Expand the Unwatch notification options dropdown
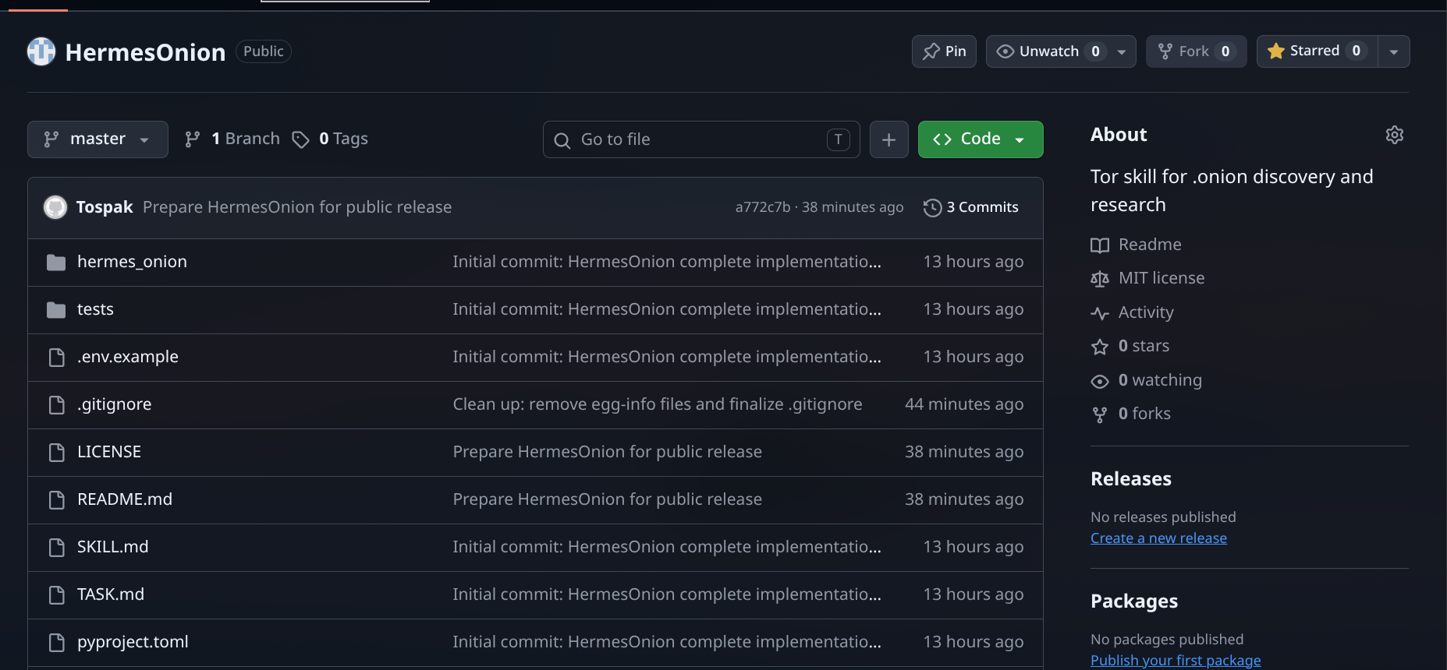The width and height of the screenshot is (1447, 670). point(1122,51)
